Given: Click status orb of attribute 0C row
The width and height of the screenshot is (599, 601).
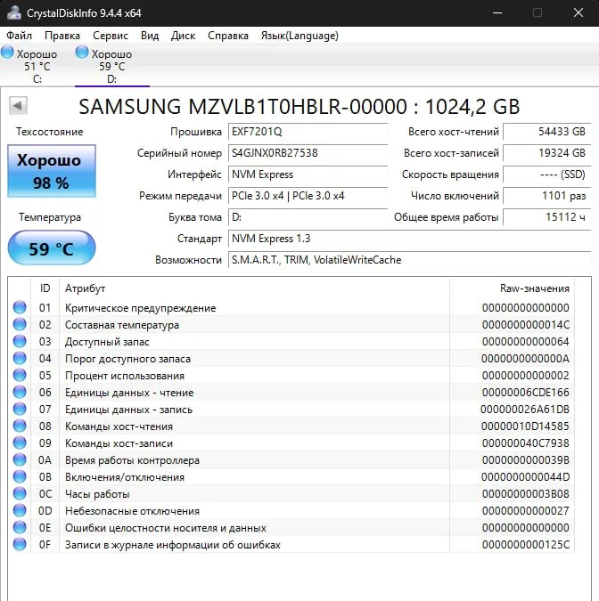Looking at the screenshot, I should click(x=20, y=493).
